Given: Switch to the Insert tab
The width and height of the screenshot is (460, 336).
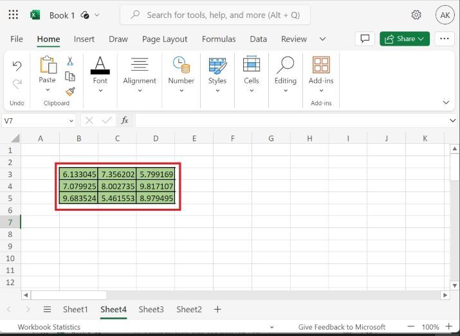Looking at the screenshot, I should click(84, 39).
